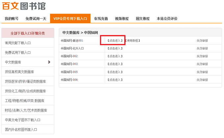Open the 视频教程 tab
Screen dimensions: 224x138
(x=122, y=18)
